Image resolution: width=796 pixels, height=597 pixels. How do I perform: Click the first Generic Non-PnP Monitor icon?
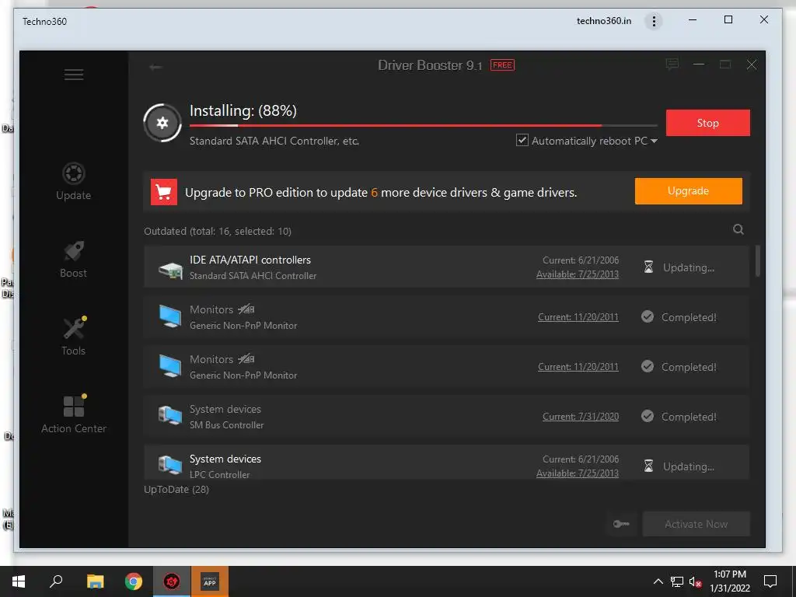coord(170,317)
